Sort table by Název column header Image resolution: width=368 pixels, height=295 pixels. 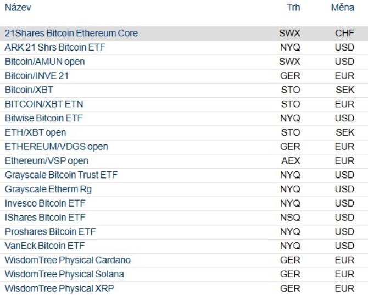click(x=18, y=8)
